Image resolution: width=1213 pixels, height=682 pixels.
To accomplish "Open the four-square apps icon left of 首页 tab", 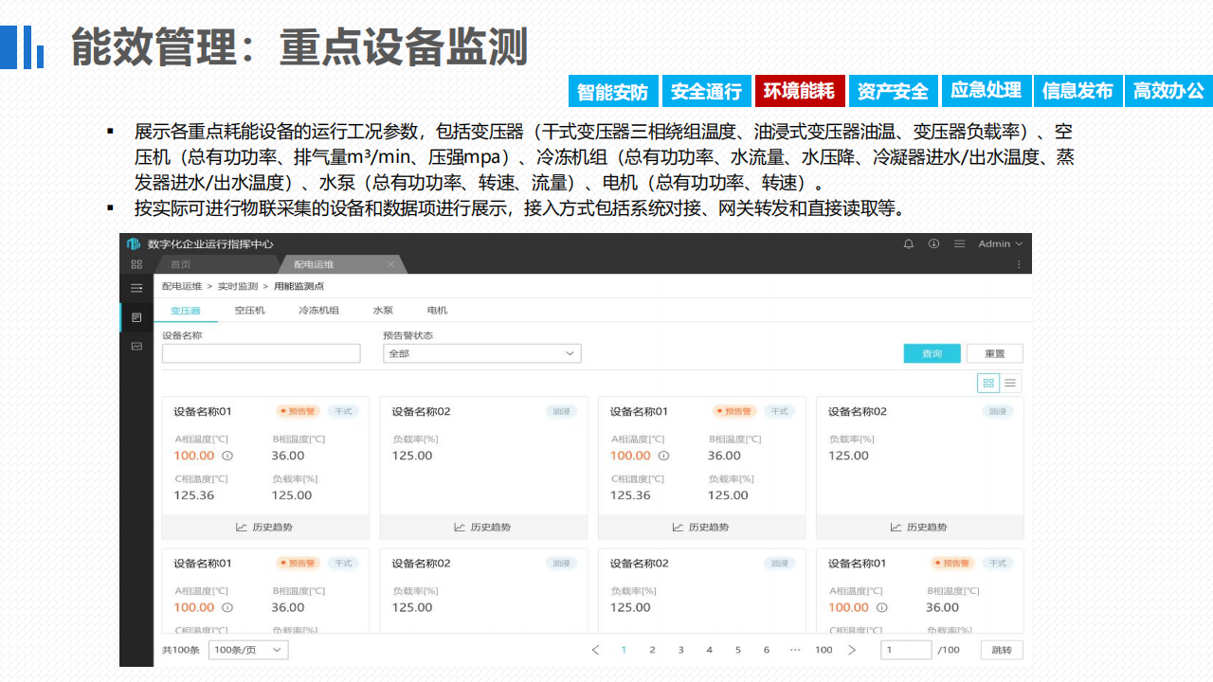I will (136, 264).
